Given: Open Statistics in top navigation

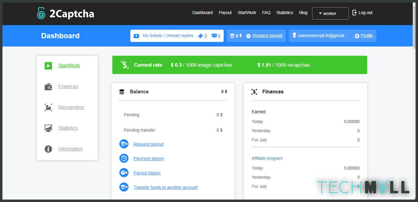Looking at the screenshot, I should [285, 13].
